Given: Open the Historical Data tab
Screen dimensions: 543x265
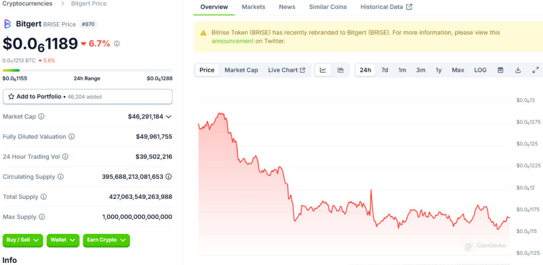Looking at the screenshot, I should click(386, 7).
